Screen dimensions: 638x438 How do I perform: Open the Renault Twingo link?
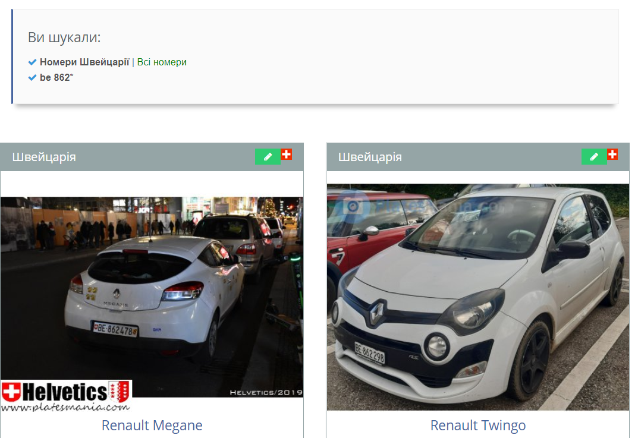478,426
